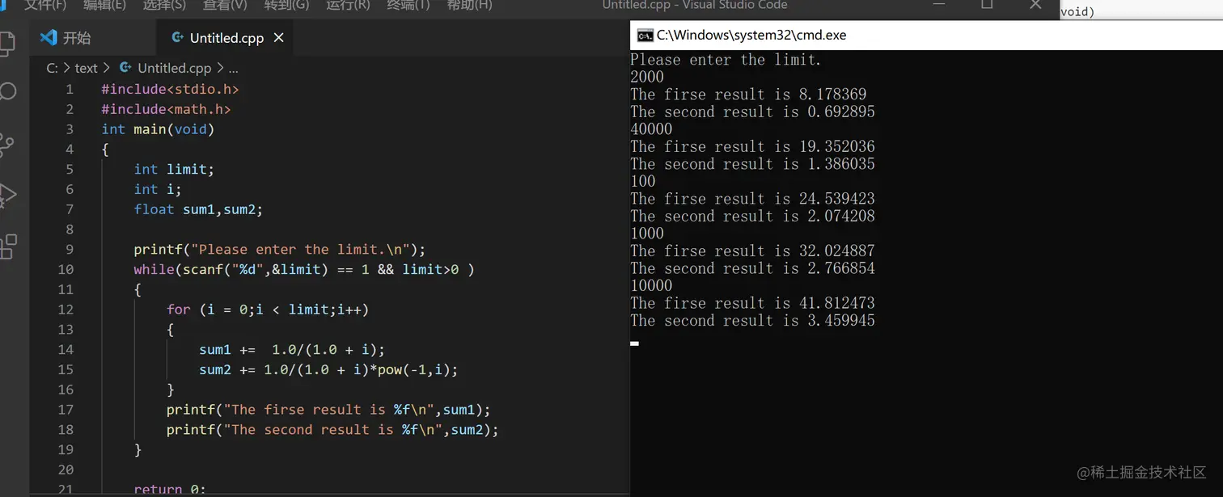
Task: Click the 3.459945 result line in cmd
Action: (x=752, y=321)
